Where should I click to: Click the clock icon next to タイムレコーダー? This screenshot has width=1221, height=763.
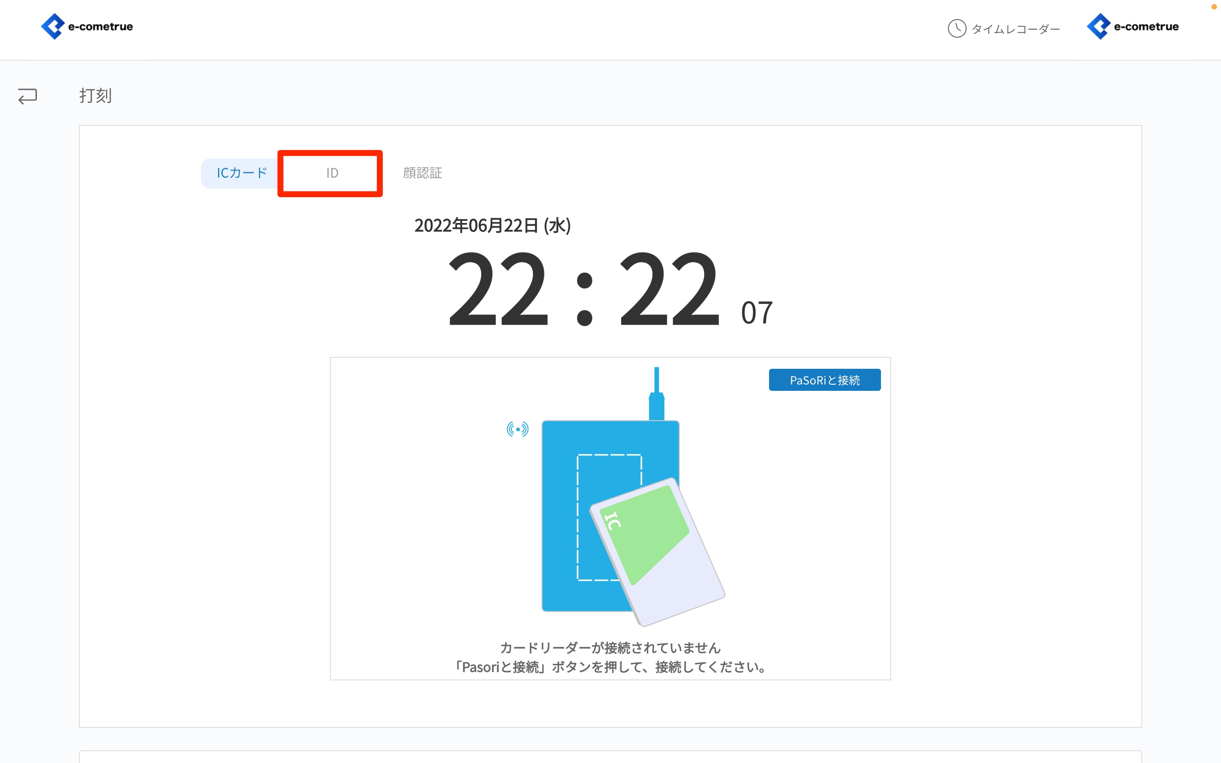tap(956, 29)
